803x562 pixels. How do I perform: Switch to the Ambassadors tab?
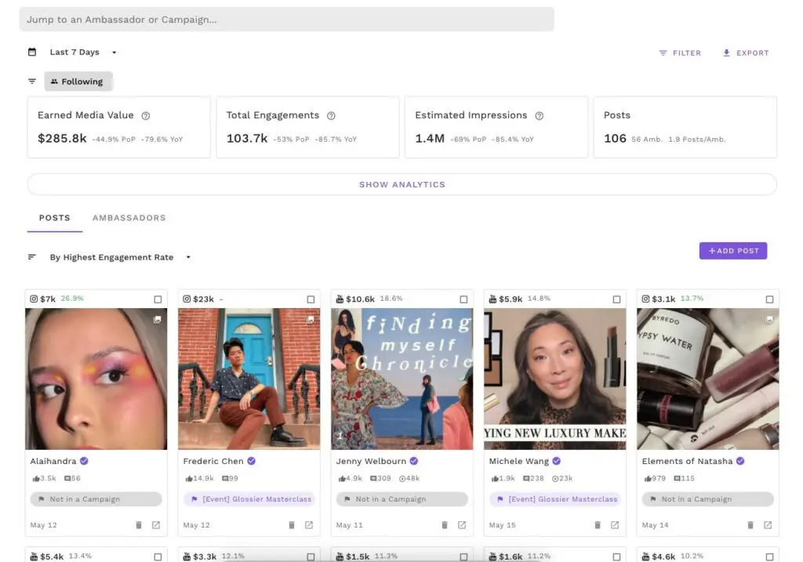pyautogui.click(x=129, y=218)
